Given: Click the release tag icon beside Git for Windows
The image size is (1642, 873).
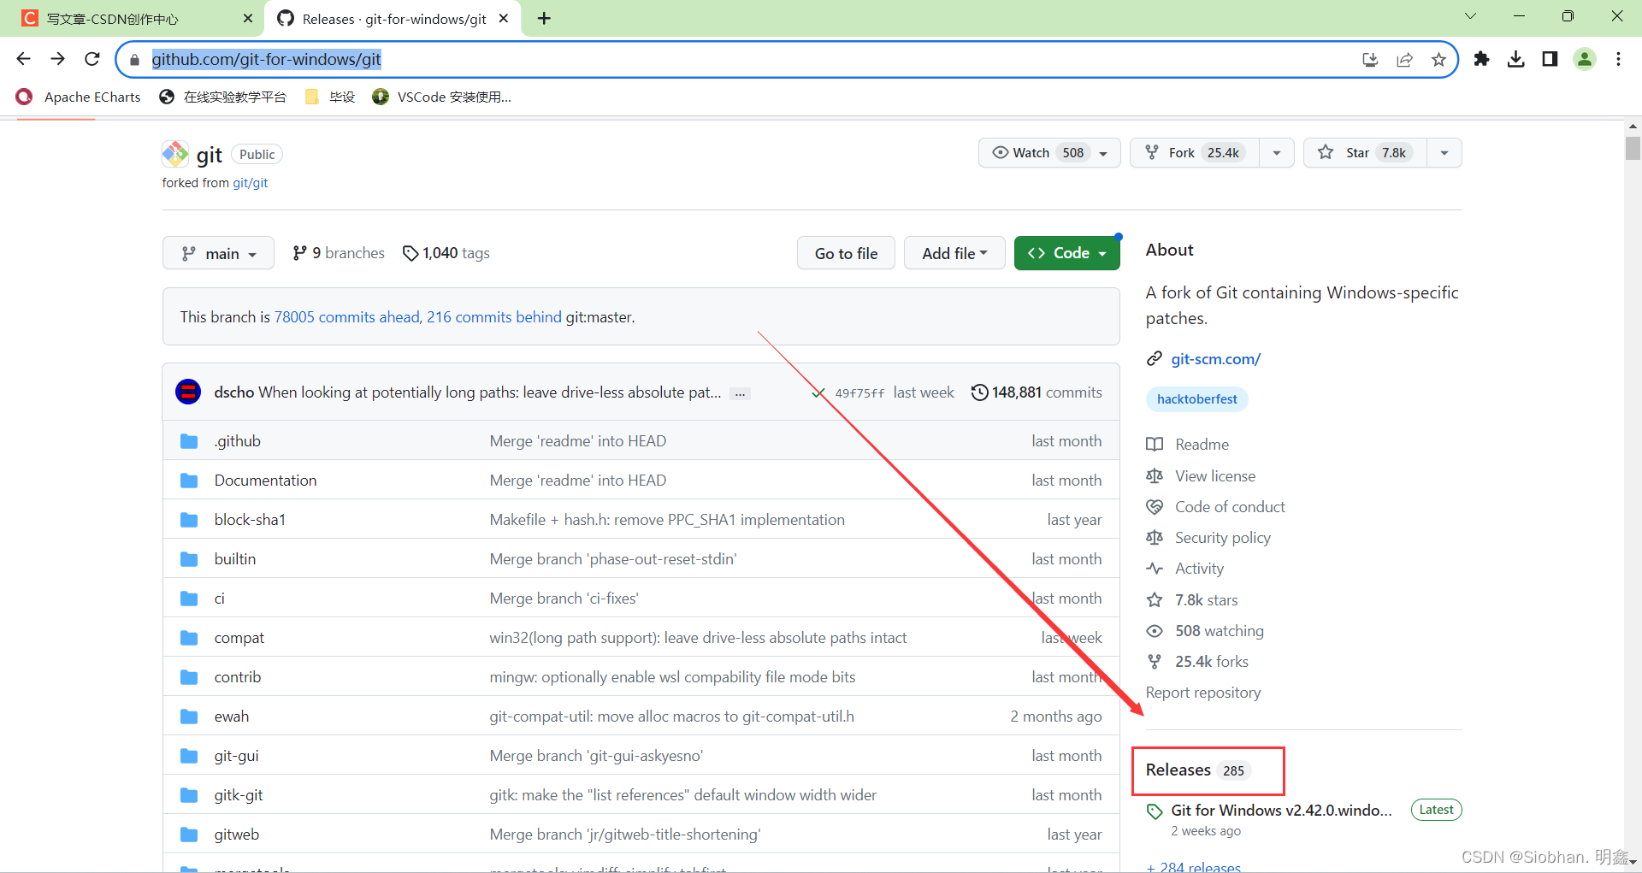Looking at the screenshot, I should click(1155, 811).
